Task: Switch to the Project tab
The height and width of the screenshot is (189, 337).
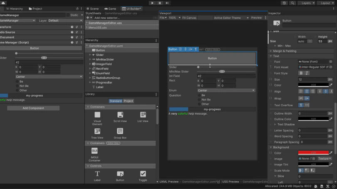Action: (35, 9)
